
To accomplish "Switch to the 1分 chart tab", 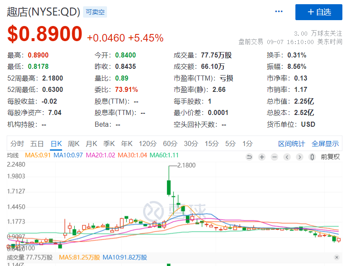I will 248,143.
